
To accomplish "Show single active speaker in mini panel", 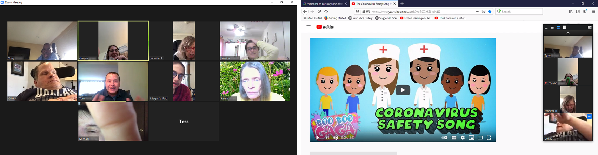I will point(552,27).
